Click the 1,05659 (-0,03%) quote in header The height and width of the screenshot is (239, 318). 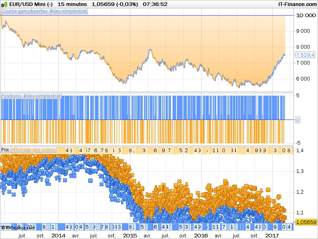[115, 4]
